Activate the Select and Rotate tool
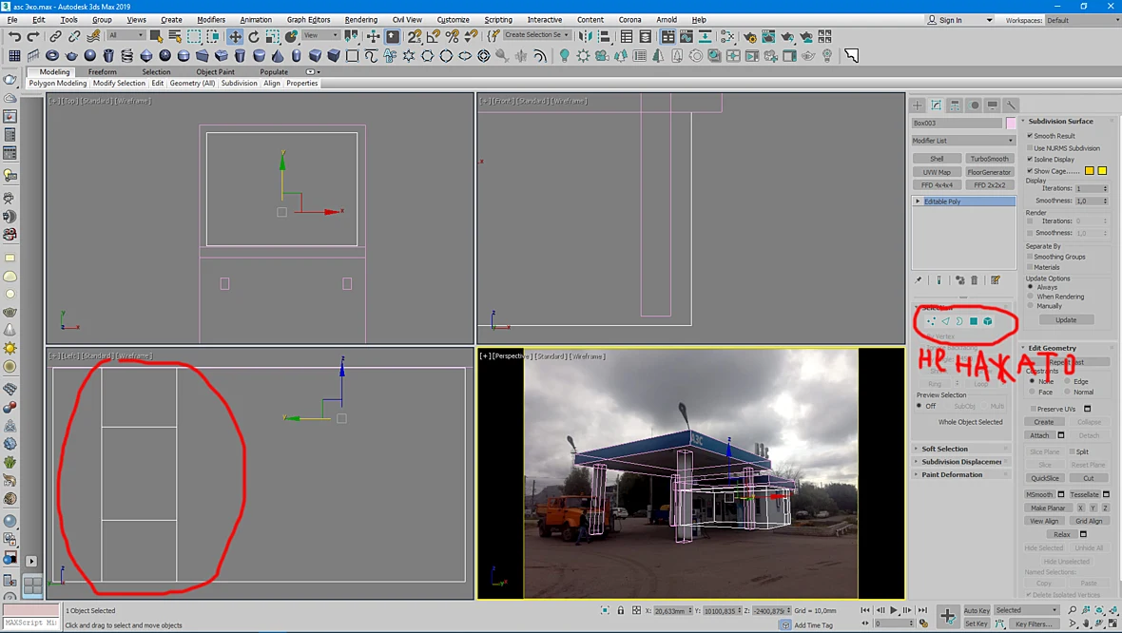 point(254,36)
